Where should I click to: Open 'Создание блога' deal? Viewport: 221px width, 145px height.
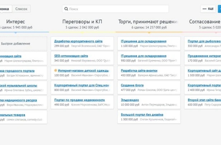coord(132,85)
